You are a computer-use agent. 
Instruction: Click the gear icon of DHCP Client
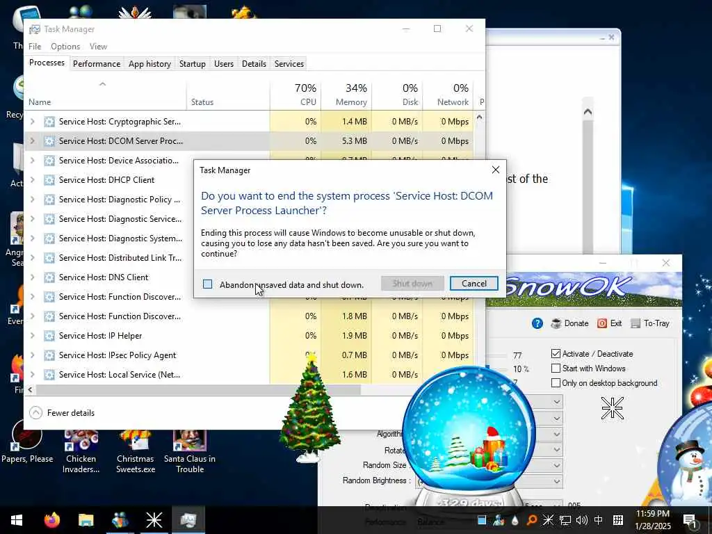point(49,180)
